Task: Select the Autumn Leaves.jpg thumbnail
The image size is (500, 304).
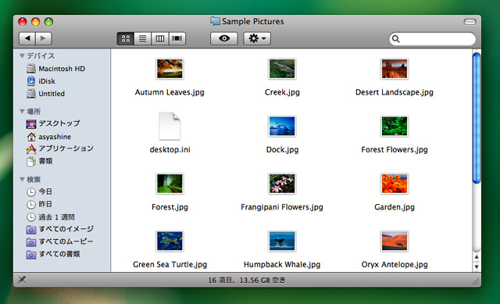Action: click(170, 69)
